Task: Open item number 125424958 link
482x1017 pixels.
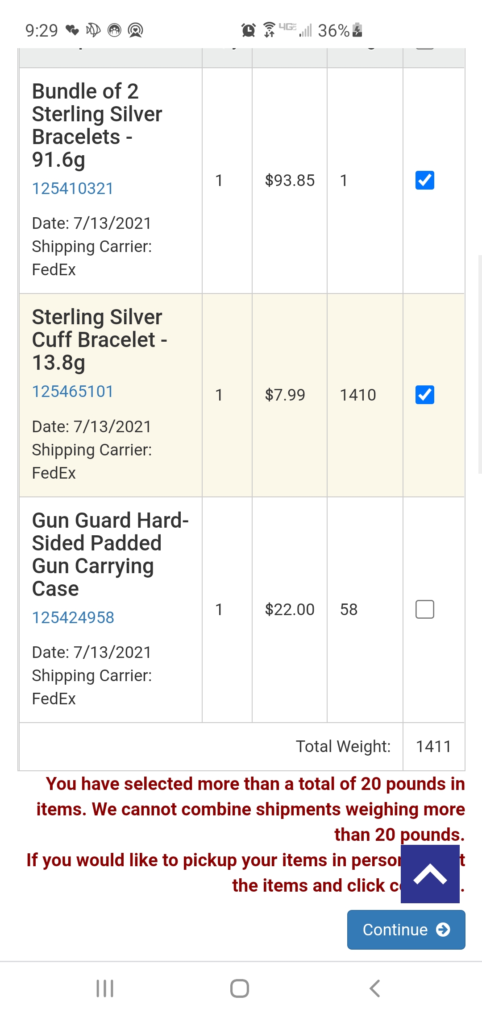Action: (73, 617)
